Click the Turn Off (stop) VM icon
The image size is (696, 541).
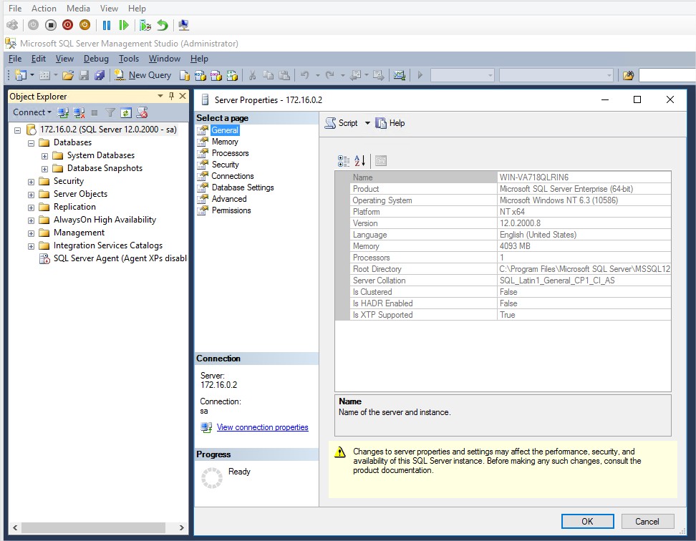(51, 25)
